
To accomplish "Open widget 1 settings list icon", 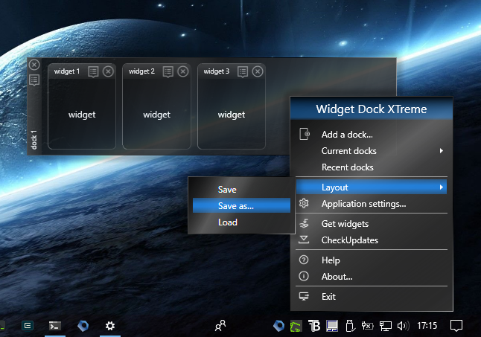I will (x=93, y=72).
